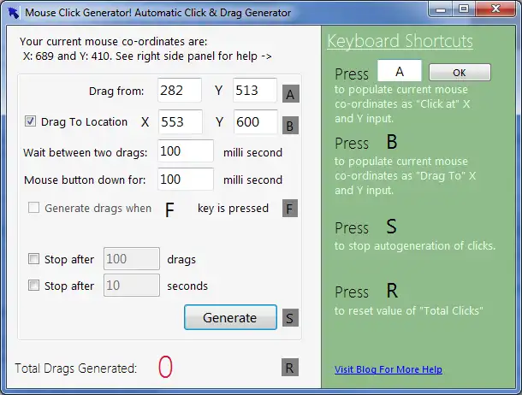Click the gray R badge beside Total Drags Generated

coord(289,368)
